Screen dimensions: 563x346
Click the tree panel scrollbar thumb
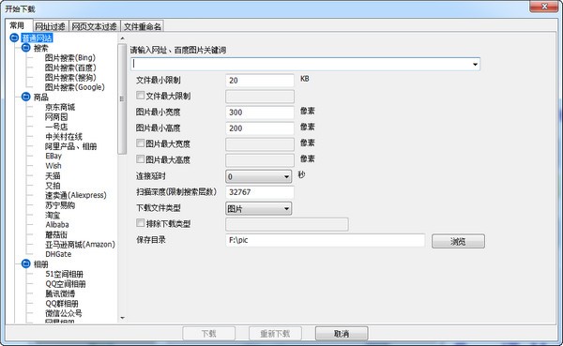pos(122,99)
